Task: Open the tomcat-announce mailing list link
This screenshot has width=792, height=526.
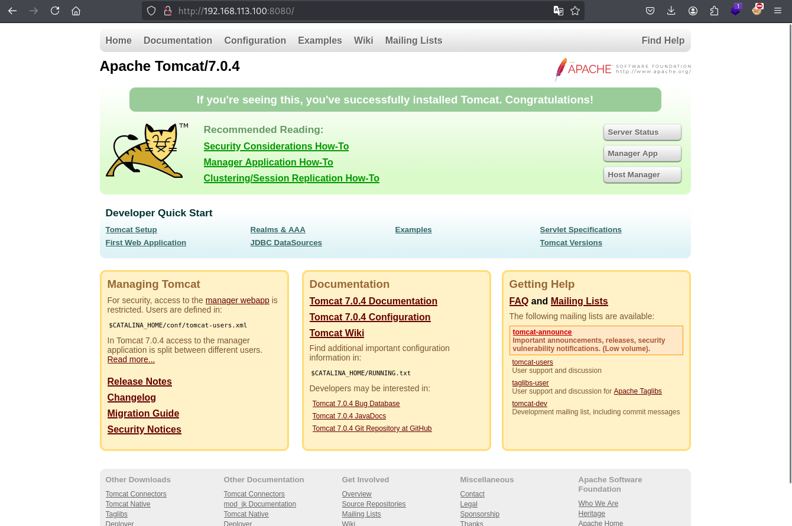Action: [542, 332]
